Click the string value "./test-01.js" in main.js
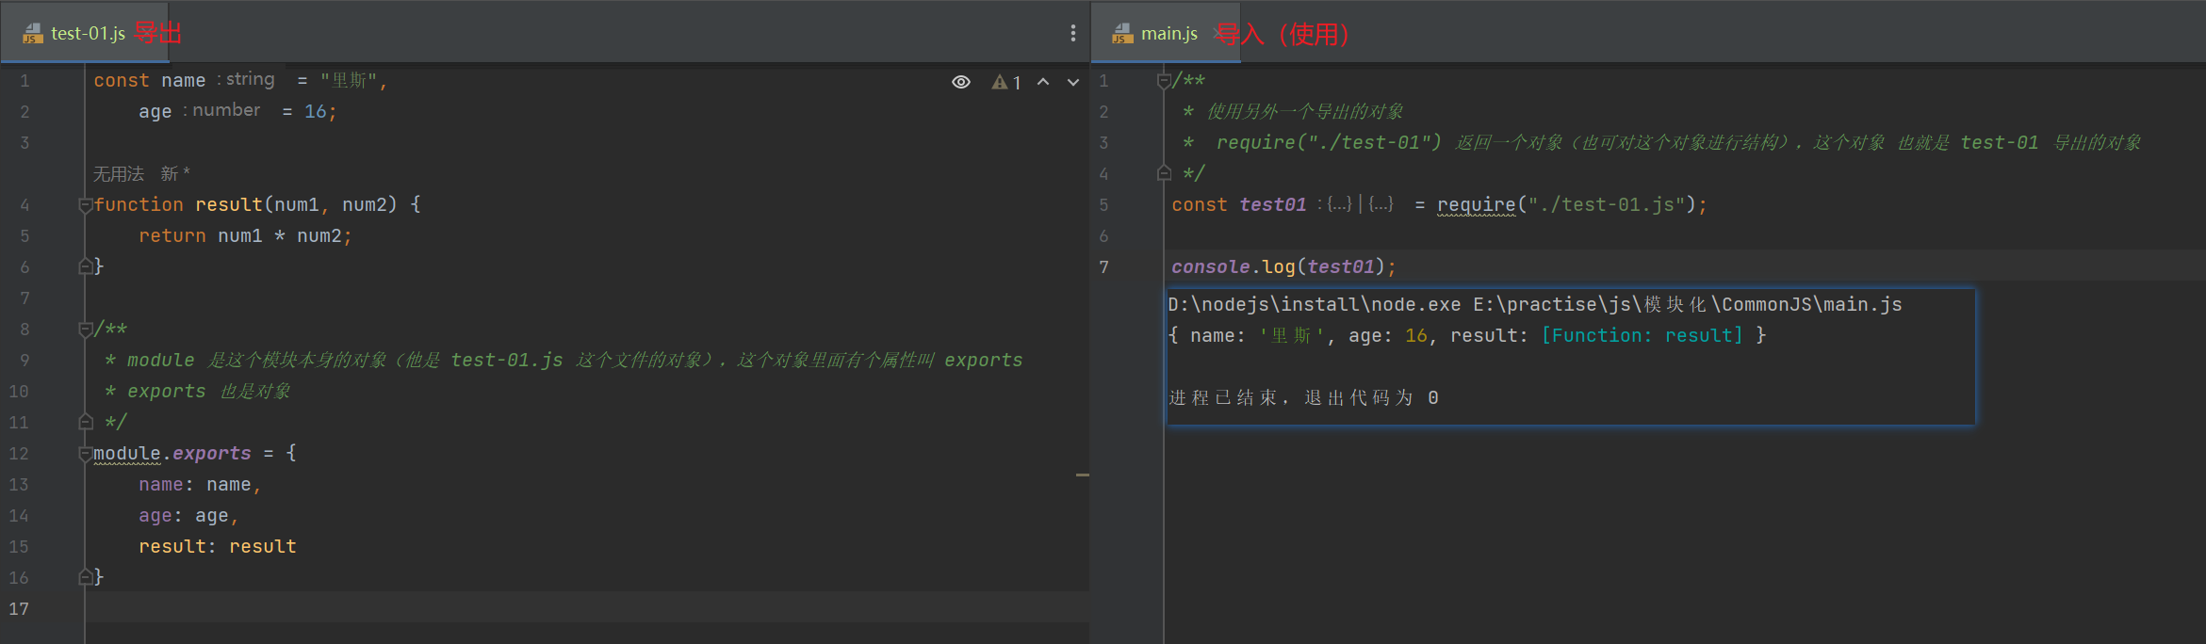The image size is (2206, 644). (1607, 204)
